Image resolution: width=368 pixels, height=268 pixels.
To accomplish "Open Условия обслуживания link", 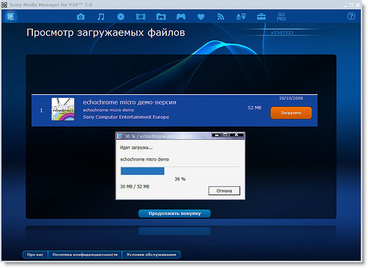I will pos(152,255).
